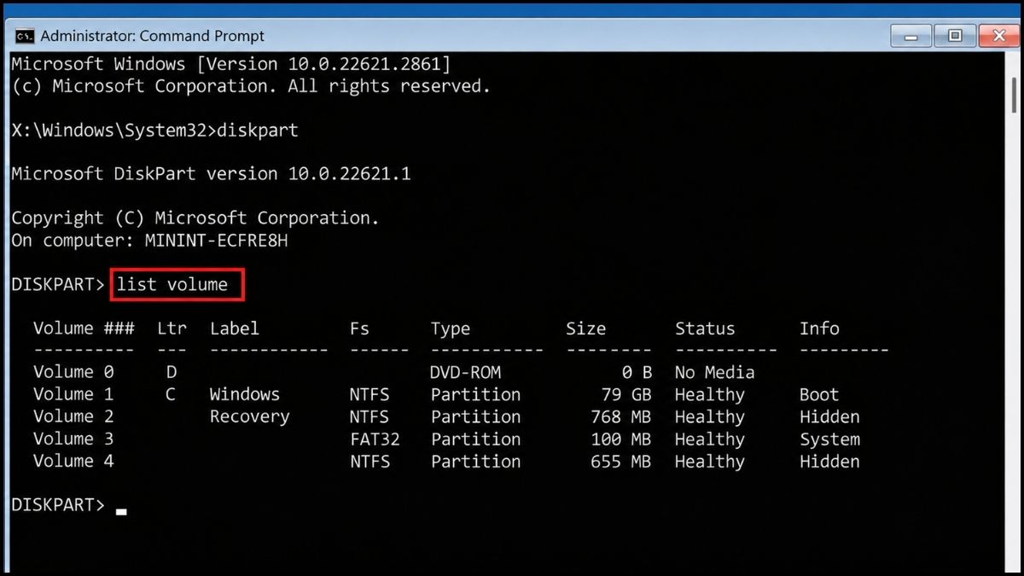The image size is (1024, 576).
Task: Minimize the Command Prompt window
Action: click(x=911, y=36)
